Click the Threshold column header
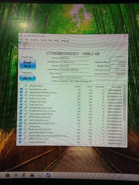The height and width of the screenshot is (185, 139). [100, 87]
